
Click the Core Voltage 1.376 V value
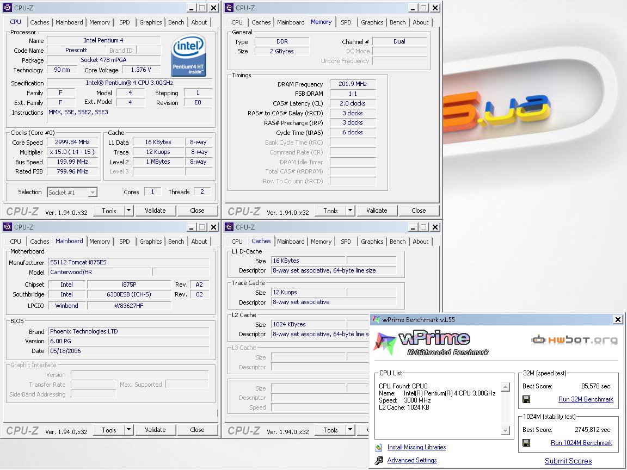(141, 70)
